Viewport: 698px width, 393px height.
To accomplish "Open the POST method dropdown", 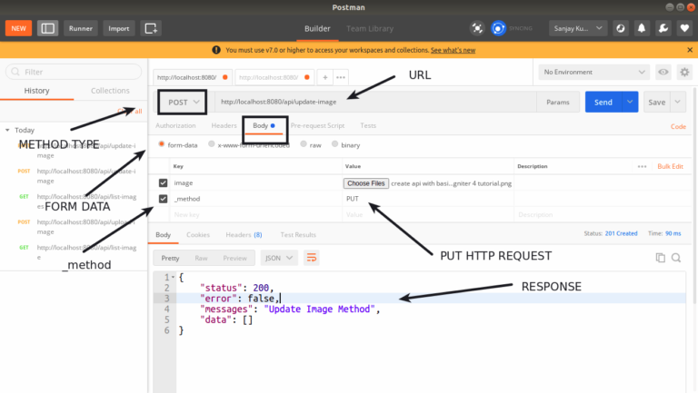I will [x=182, y=103].
